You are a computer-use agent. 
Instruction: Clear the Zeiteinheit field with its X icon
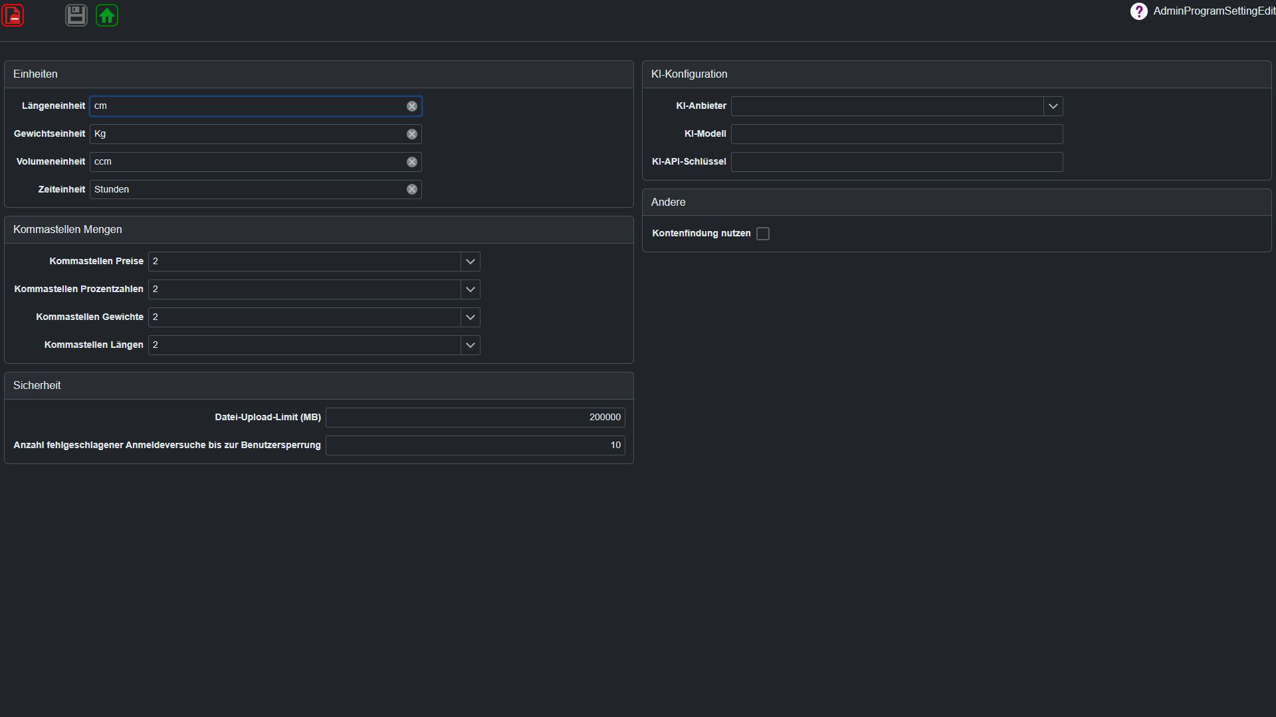pyautogui.click(x=412, y=190)
